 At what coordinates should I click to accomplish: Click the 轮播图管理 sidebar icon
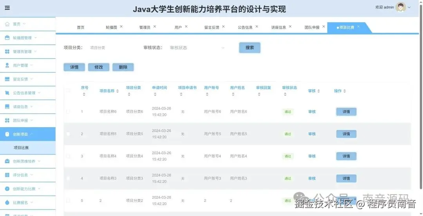click(7, 38)
